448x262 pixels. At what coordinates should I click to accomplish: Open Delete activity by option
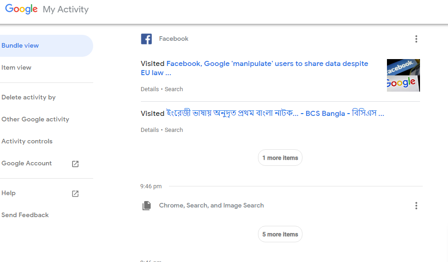(28, 97)
